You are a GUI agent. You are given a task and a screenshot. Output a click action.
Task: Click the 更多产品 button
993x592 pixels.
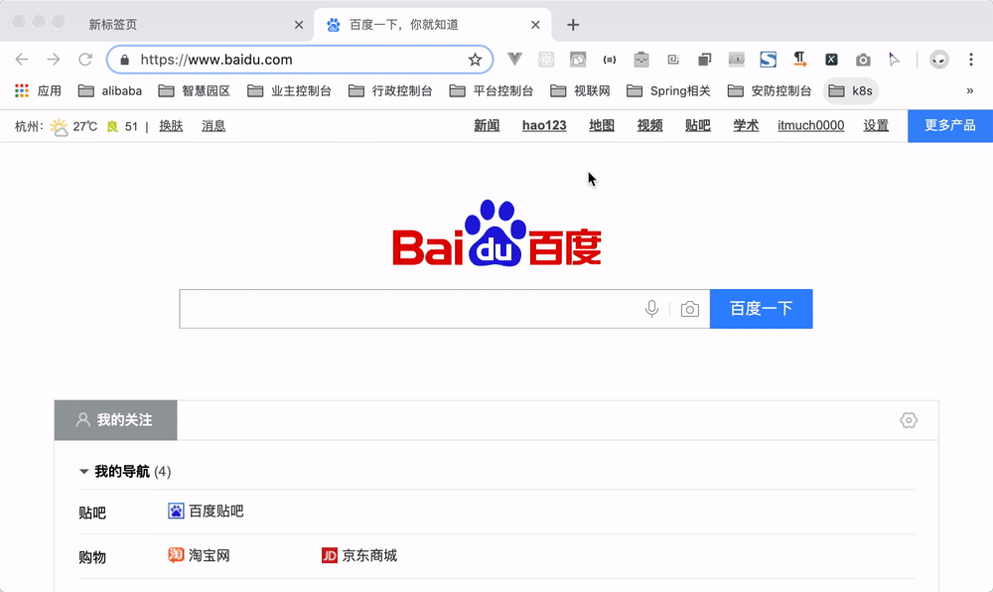coord(949,126)
